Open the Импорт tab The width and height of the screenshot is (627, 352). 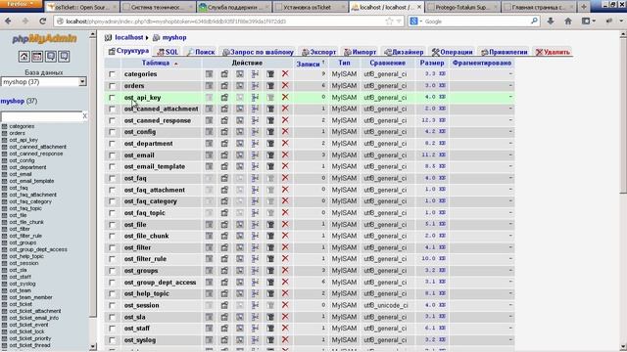pos(361,52)
